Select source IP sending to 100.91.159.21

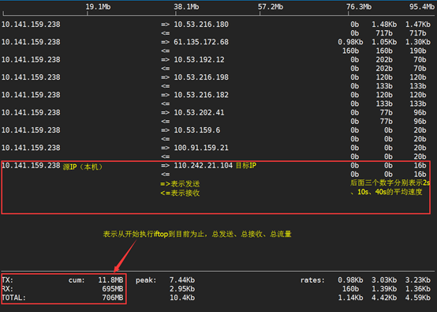[x=31, y=148]
